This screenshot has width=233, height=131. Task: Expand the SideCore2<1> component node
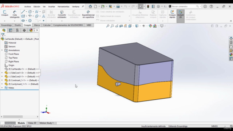tap(2, 76)
